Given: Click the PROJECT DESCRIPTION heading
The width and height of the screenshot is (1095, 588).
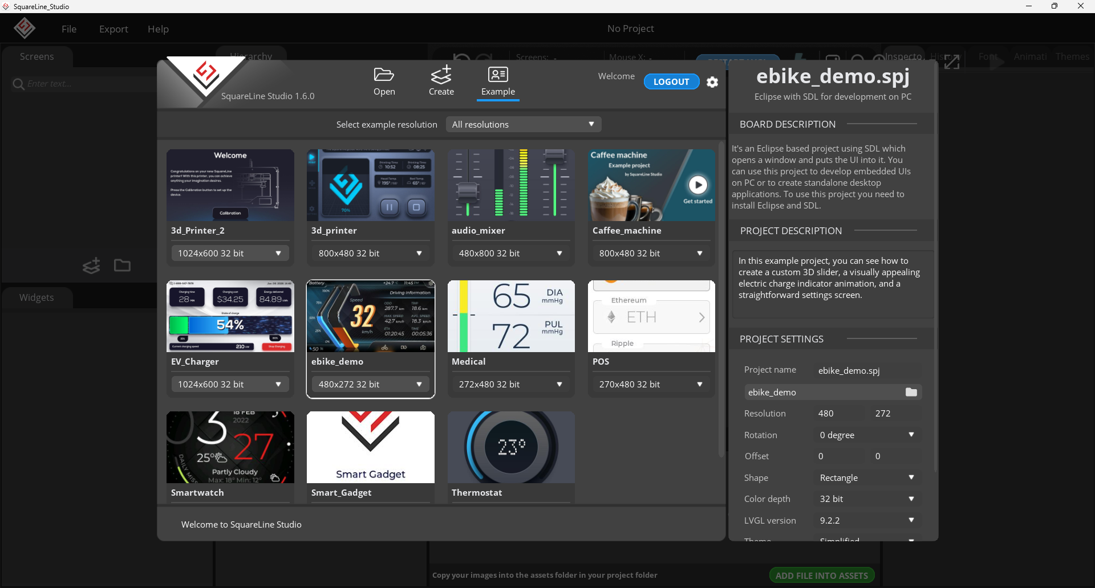Looking at the screenshot, I should pos(791,231).
